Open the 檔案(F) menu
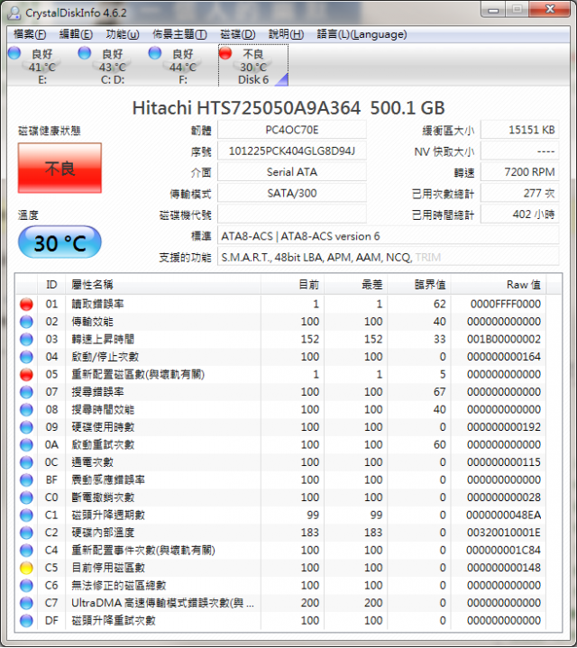 pos(30,34)
